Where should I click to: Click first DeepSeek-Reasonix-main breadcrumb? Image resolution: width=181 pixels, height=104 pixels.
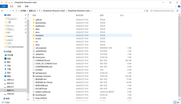pyautogui.click(x=54, y=11)
